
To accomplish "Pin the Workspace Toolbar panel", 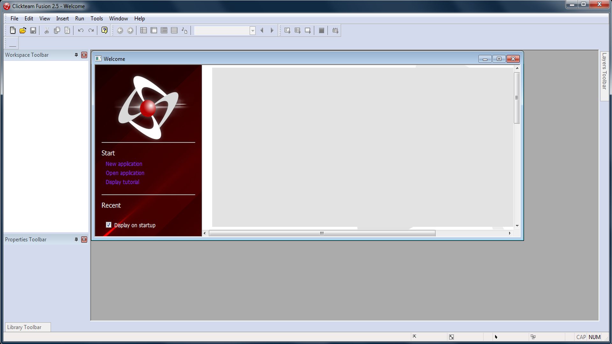I will (76, 55).
